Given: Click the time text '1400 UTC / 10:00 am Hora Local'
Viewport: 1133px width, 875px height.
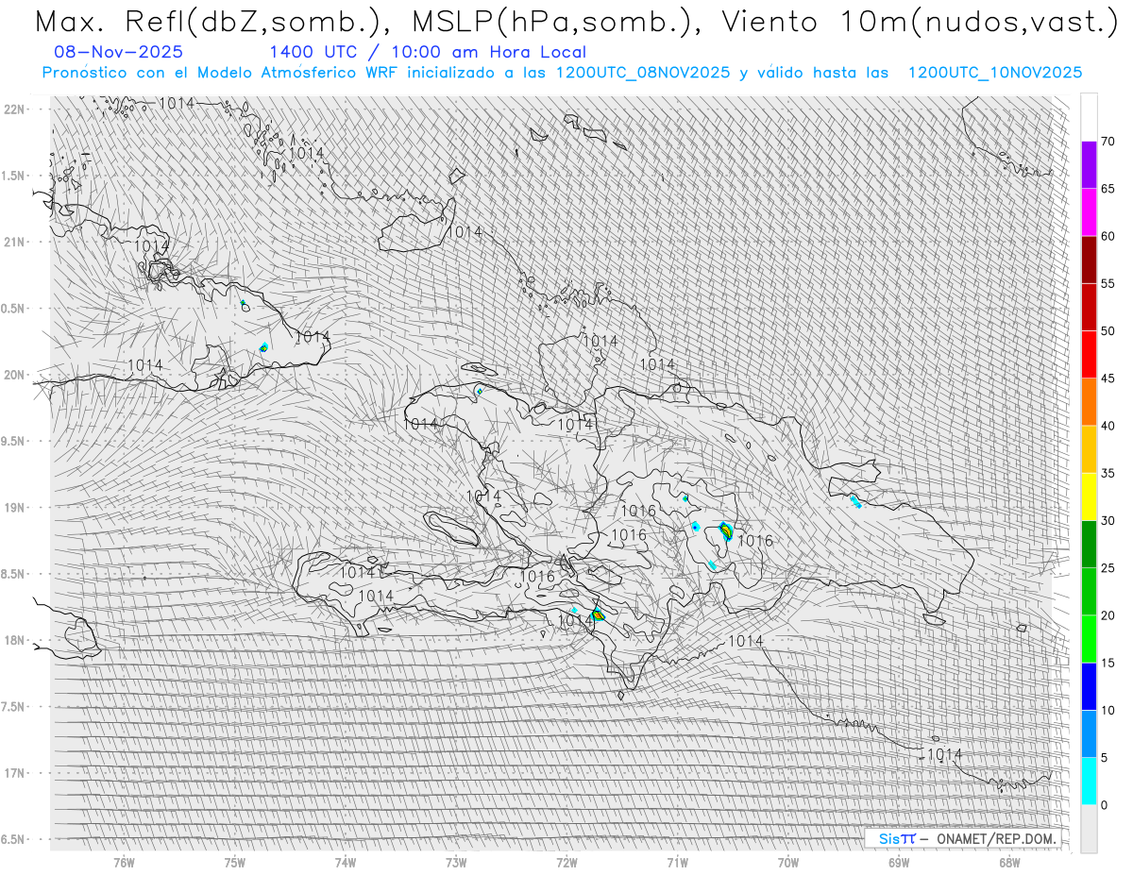Looking at the screenshot, I should (427, 53).
